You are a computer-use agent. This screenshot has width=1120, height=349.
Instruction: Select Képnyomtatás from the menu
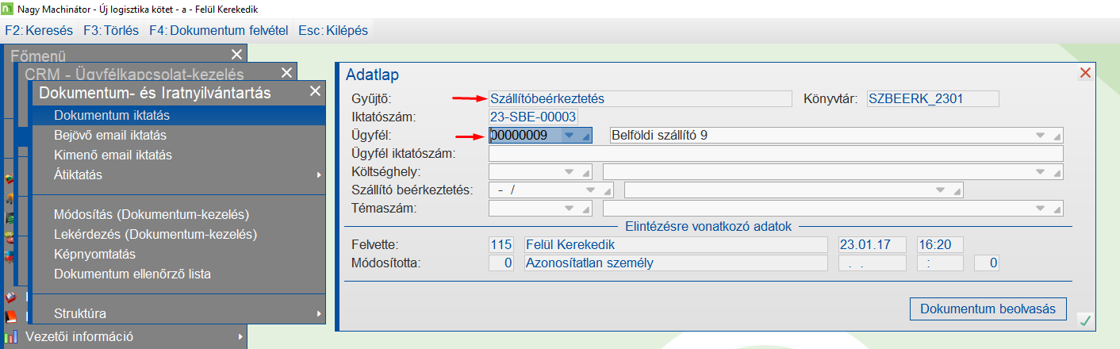[179, 255]
